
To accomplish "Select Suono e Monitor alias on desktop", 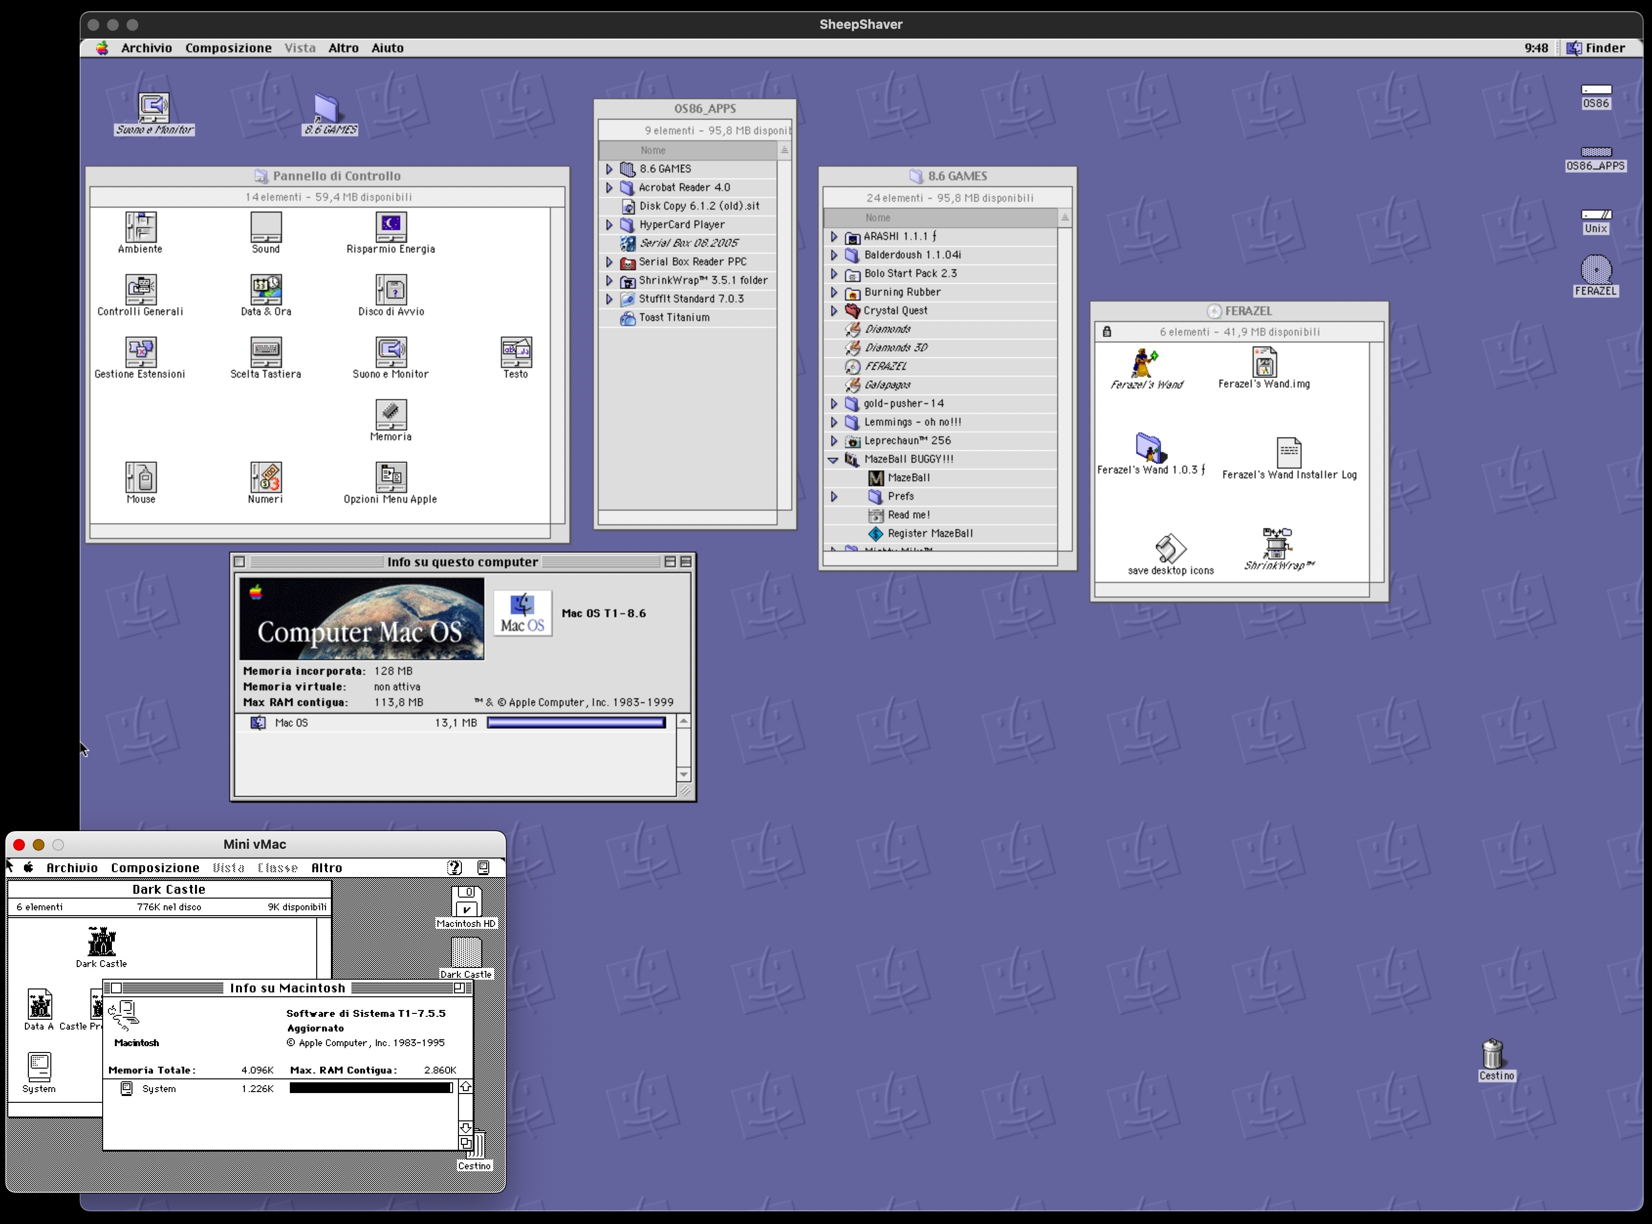I will [x=154, y=107].
